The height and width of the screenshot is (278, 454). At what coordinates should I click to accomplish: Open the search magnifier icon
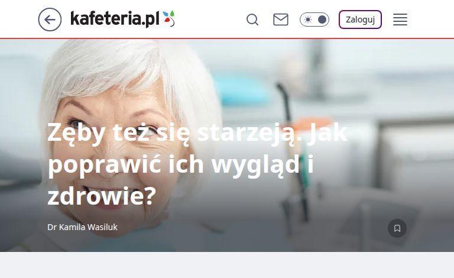point(252,20)
